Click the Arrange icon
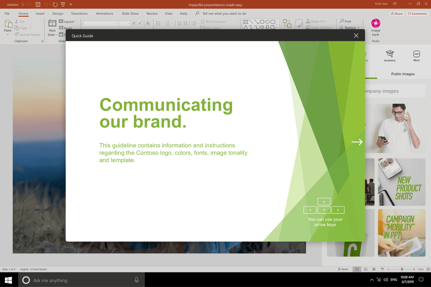This screenshot has width=431, height=287. (287, 23)
